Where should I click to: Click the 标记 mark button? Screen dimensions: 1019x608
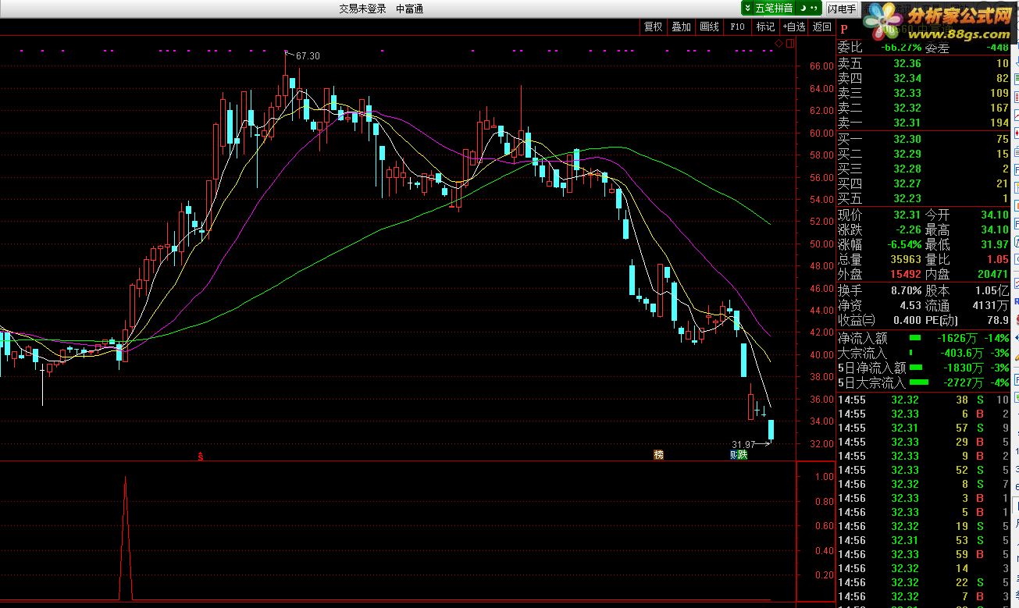[x=765, y=27]
